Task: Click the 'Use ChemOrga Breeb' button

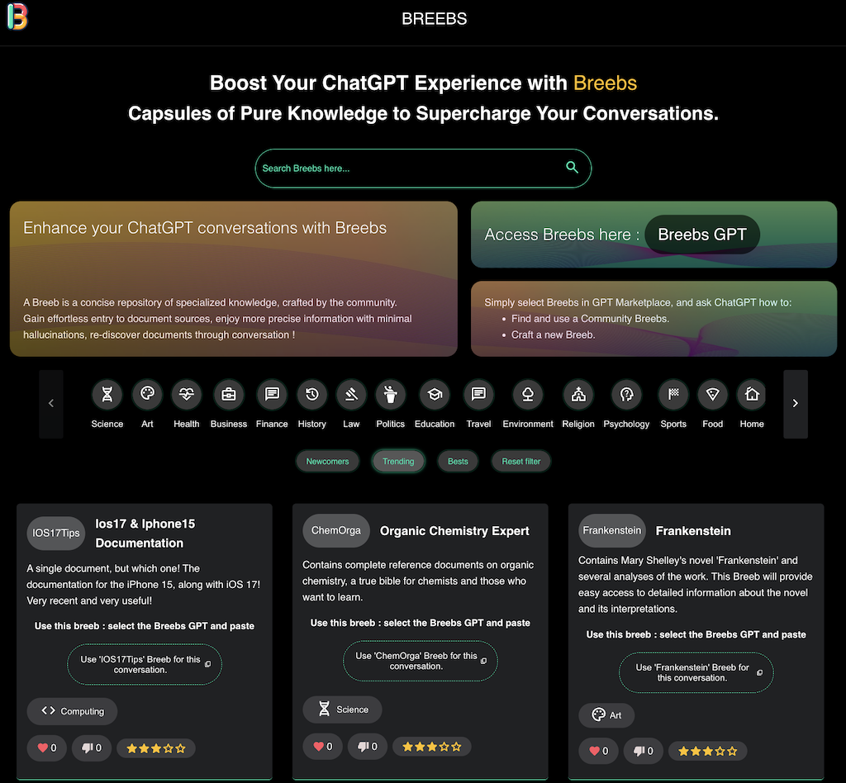Action: [x=421, y=661]
